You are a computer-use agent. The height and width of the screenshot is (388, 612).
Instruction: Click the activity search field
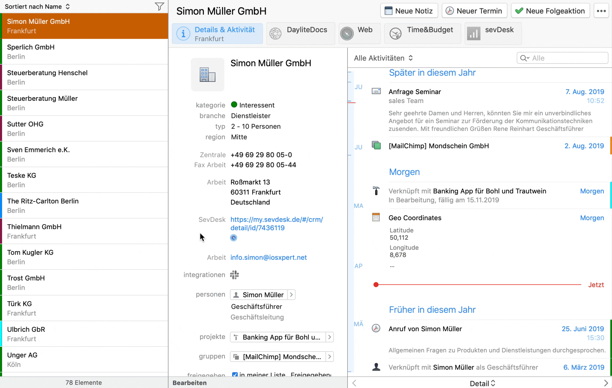point(562,58)
